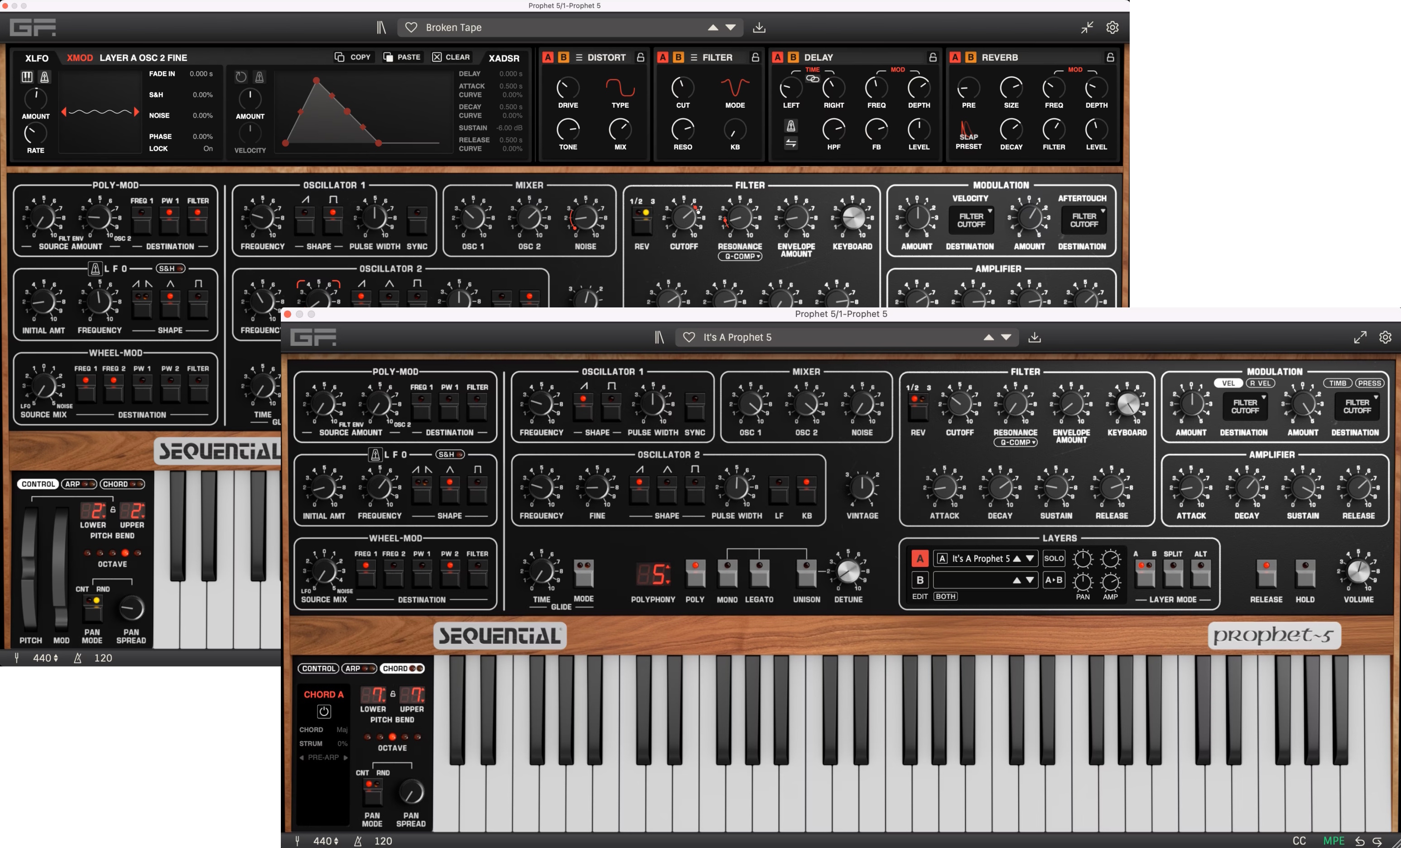Toggle Oscillator 1 Sync switch in lower window
1401x848 pixels.
pyautogui.click(x=695, y=406)
